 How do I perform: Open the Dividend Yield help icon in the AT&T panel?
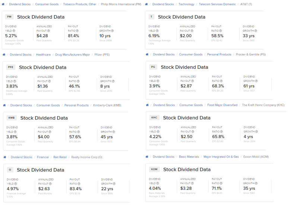click(x=157, y=31)
